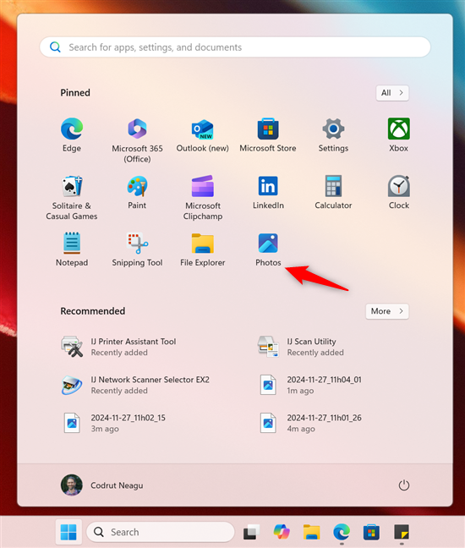
Task: Open File Explorer from Pinned
Action: point(203,249)
